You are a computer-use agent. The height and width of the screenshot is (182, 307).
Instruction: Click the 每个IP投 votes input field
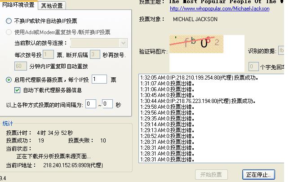point(99,80)
